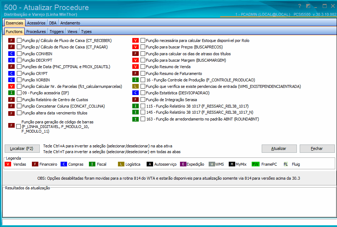Click the F icon beside Relatório de Centro de Custos
The image size is (337, 227).
pos(11,100)
